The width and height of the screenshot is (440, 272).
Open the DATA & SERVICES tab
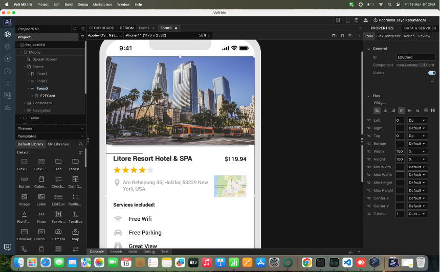[420, 28]
